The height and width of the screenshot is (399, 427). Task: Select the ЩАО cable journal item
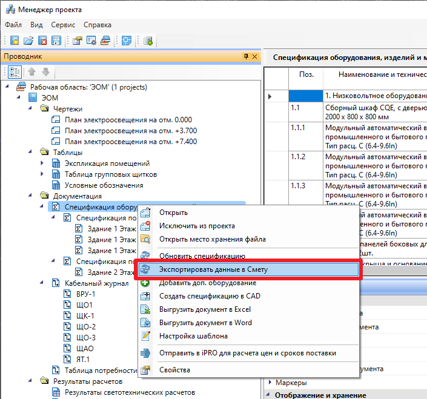[x=85, y=349]
